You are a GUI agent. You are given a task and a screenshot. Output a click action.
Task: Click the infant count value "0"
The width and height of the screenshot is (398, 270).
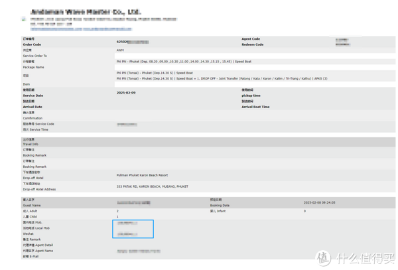click(x=304, y=211)
